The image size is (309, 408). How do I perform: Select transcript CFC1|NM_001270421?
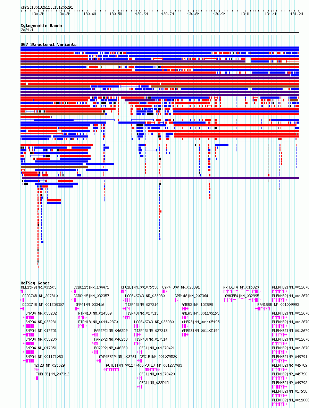157,348
